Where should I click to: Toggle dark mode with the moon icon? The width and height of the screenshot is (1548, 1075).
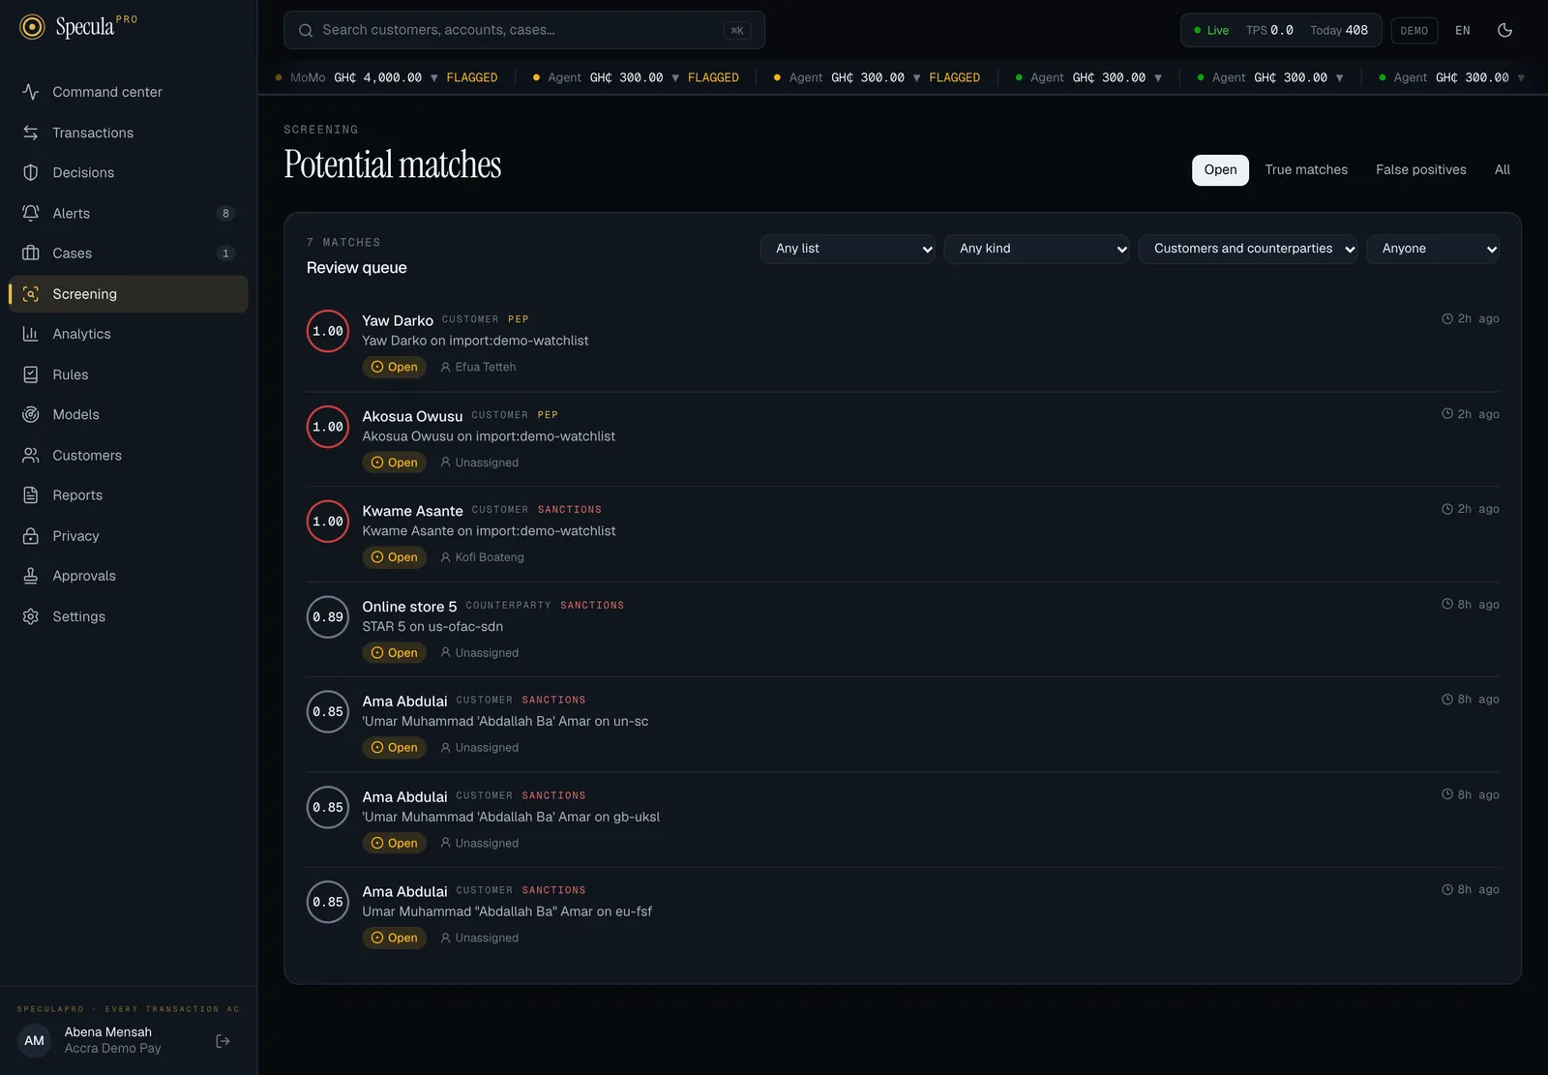click(1504, 30)
